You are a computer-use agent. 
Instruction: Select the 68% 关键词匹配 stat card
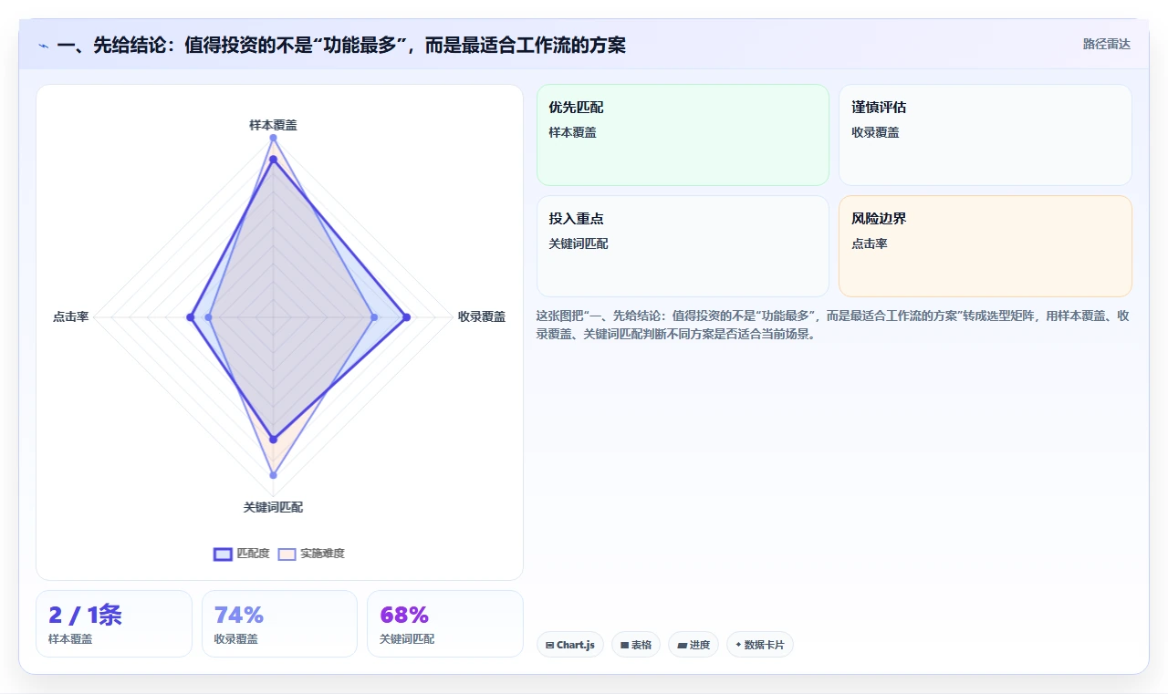click(x=445, y=624)
